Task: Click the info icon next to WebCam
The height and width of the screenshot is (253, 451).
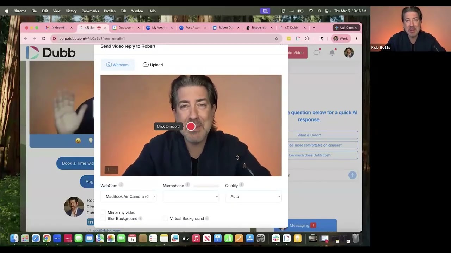Action: coord(121,185)
